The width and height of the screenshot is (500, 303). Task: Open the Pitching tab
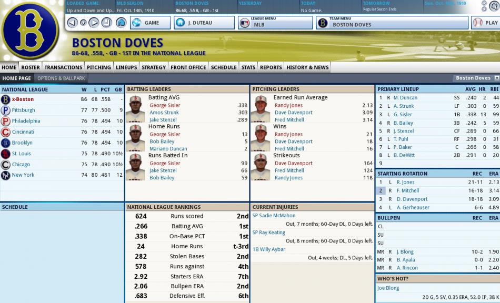[x=99, y=67]
